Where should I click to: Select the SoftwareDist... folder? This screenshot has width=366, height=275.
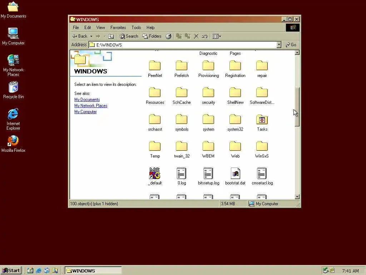click(x=262, y=96)
